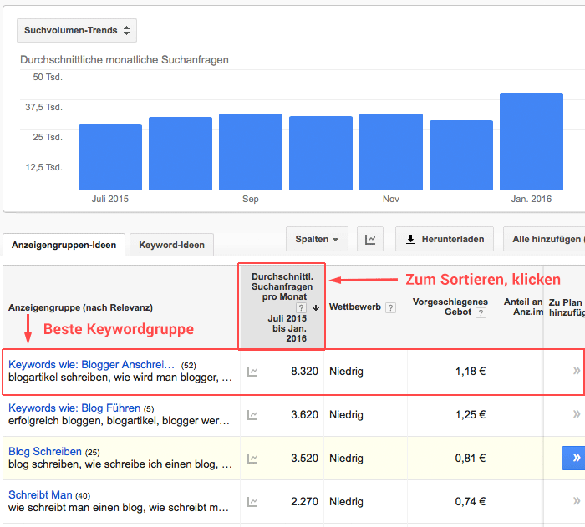Viewport: 585px width, 527px height.
Task: Open the Vorgeschlagenes Gebot help question mark
Action: tap(481, 312)
